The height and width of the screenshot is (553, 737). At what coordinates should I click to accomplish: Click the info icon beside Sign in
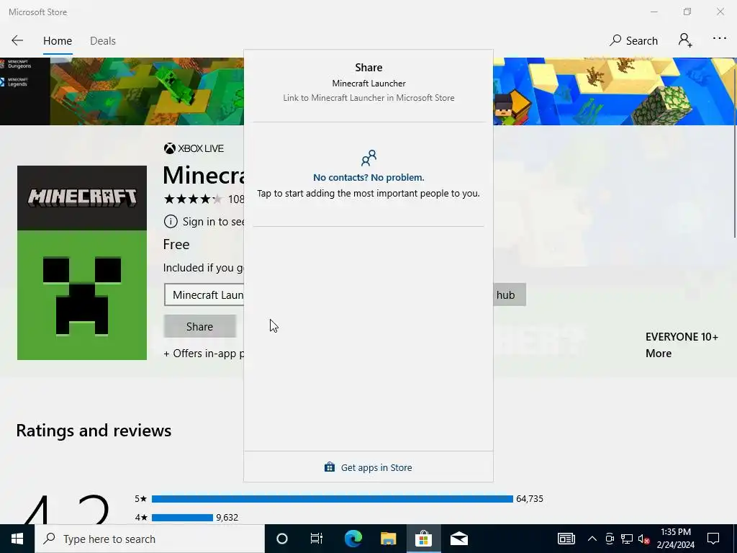(170, 222)
